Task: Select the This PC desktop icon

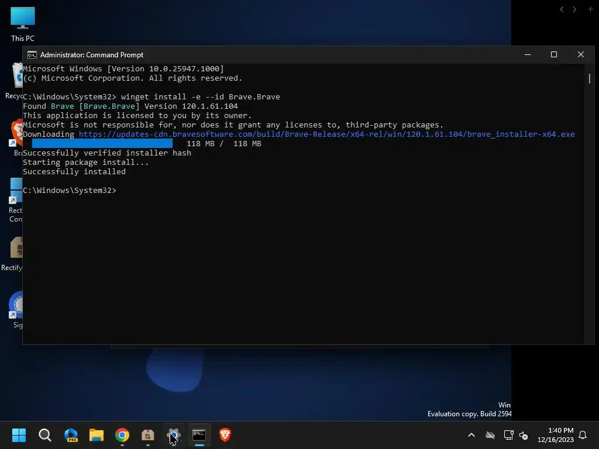Action: (23, 24)
